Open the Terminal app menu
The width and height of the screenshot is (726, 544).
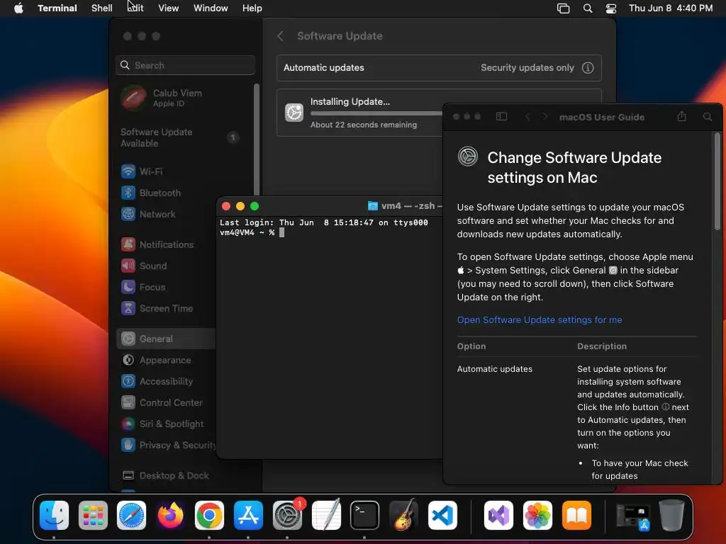(x=57, y=8)
